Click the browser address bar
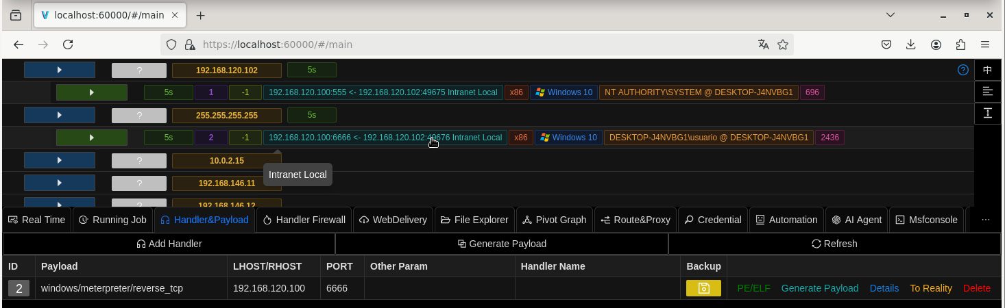Viewport: 1005px width, 308px height. click(x=476, y=44)
